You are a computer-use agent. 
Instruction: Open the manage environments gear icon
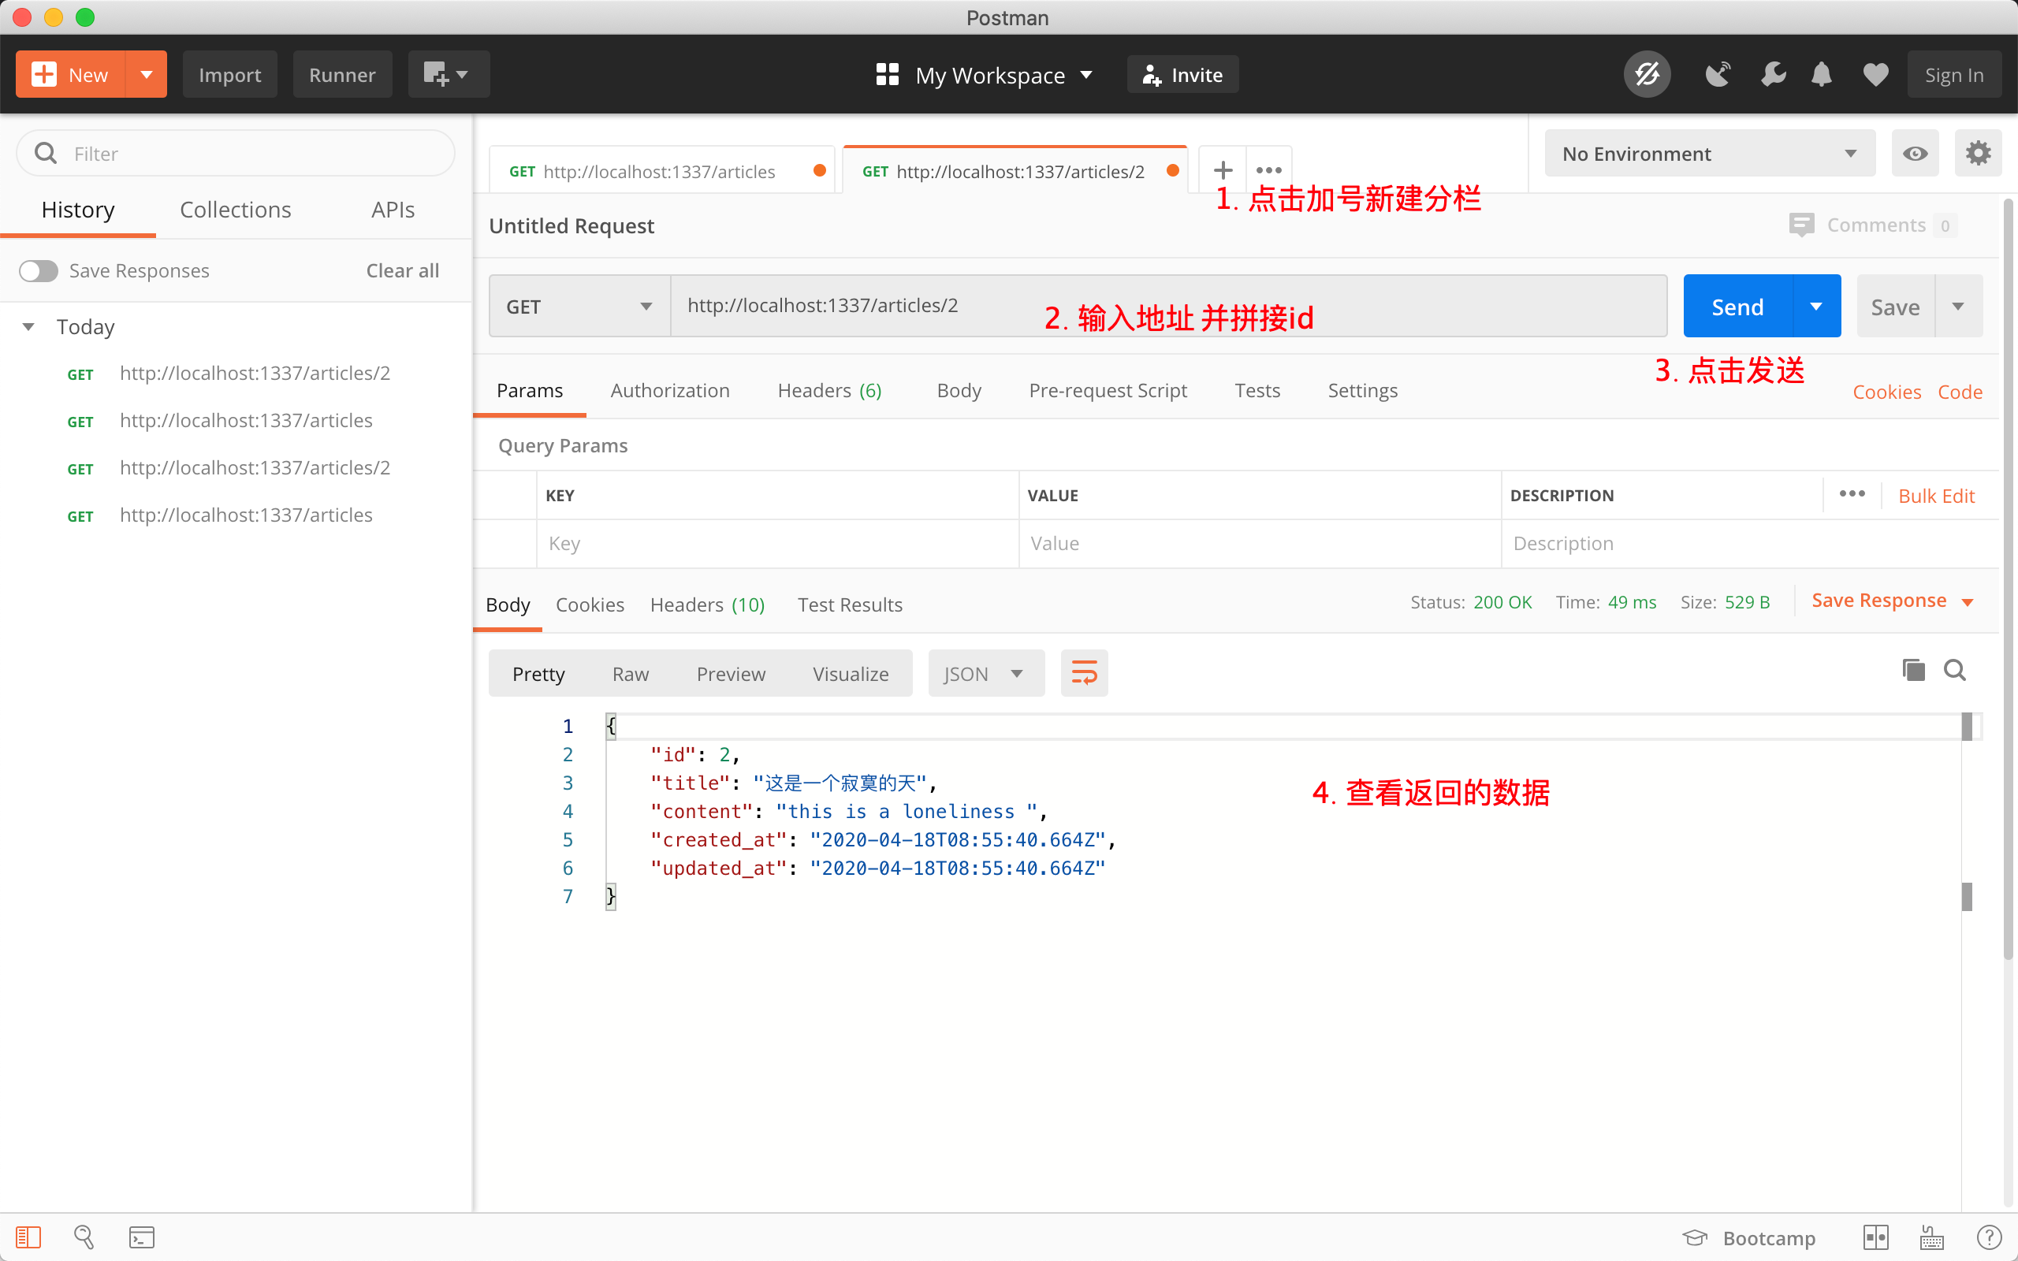pos(1977,154)
